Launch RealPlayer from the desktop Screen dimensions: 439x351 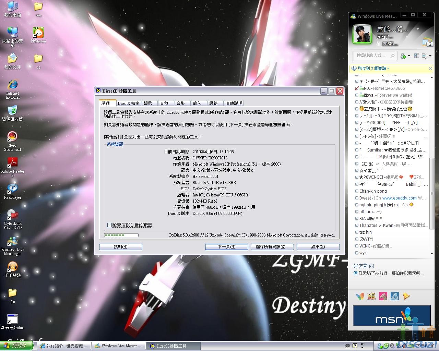coord(12,192)
